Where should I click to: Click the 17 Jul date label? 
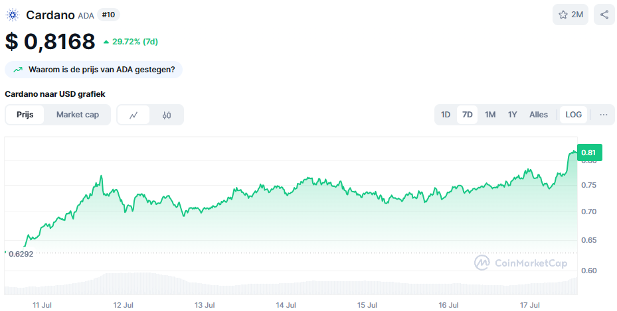click(x=529, y=305)
